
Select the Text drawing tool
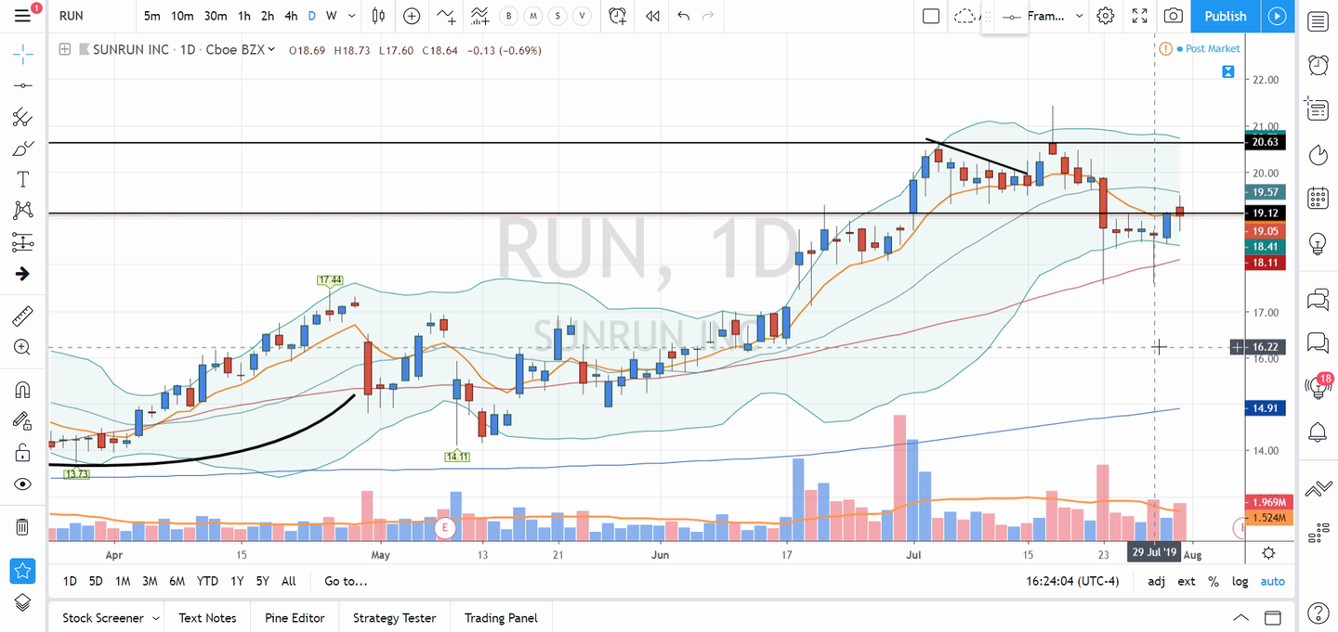22,179
